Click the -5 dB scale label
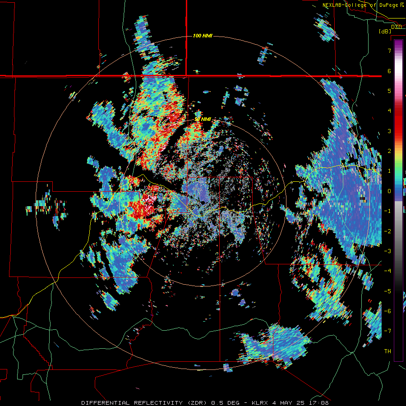This screenshot has height=406, width=406. (388, 291)
